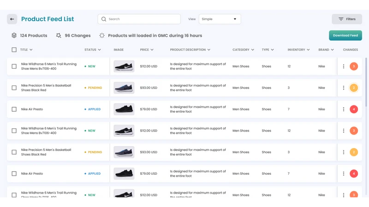Screen dimensions: 369x207
Task: Click inventory value 12 in first Nike Wildhorse row
Action: [289, 66]
